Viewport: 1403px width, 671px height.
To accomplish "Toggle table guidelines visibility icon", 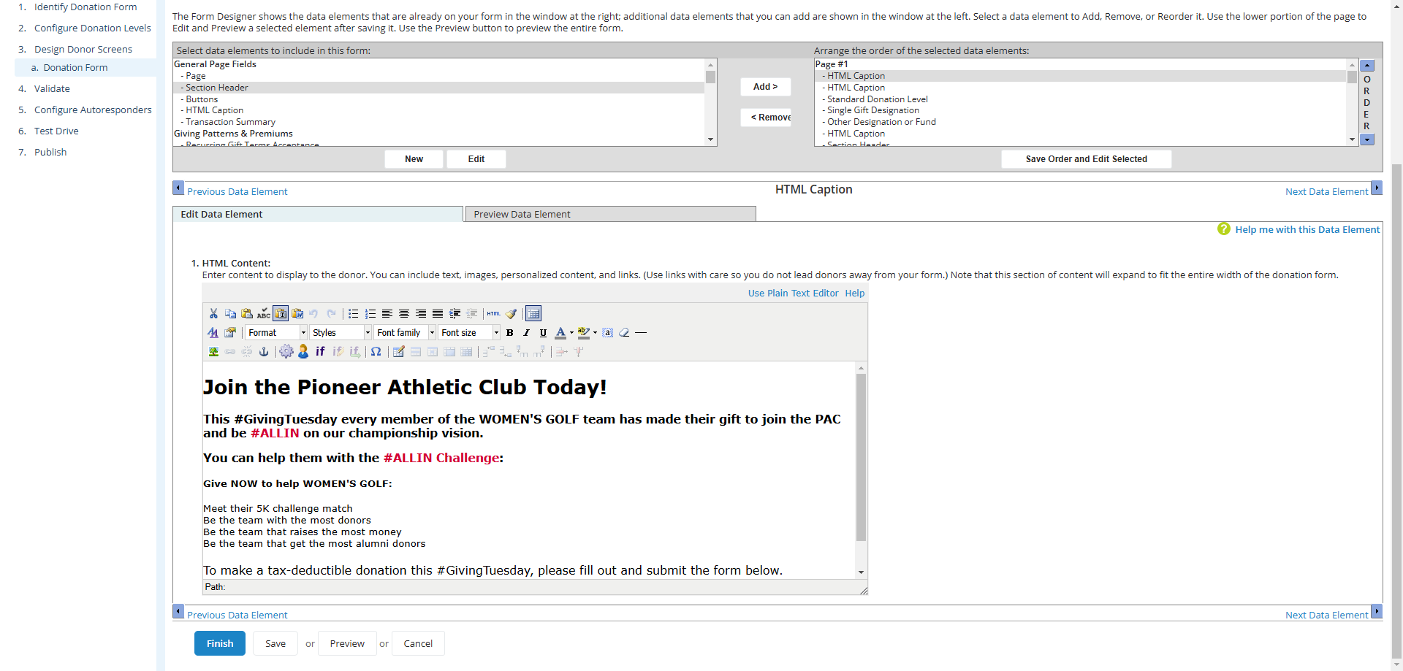I will [533, 313].
